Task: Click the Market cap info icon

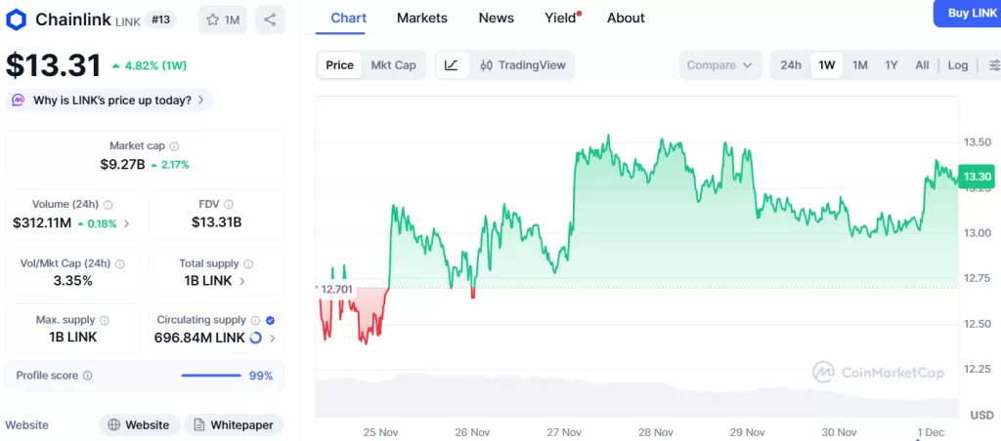Action: tap(174, 146)
